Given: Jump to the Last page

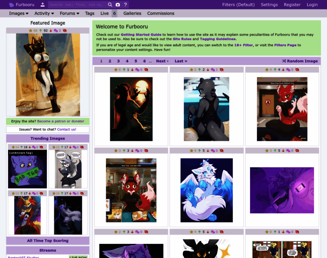Looking at the screenshot, I should click(x=181, y=61).
